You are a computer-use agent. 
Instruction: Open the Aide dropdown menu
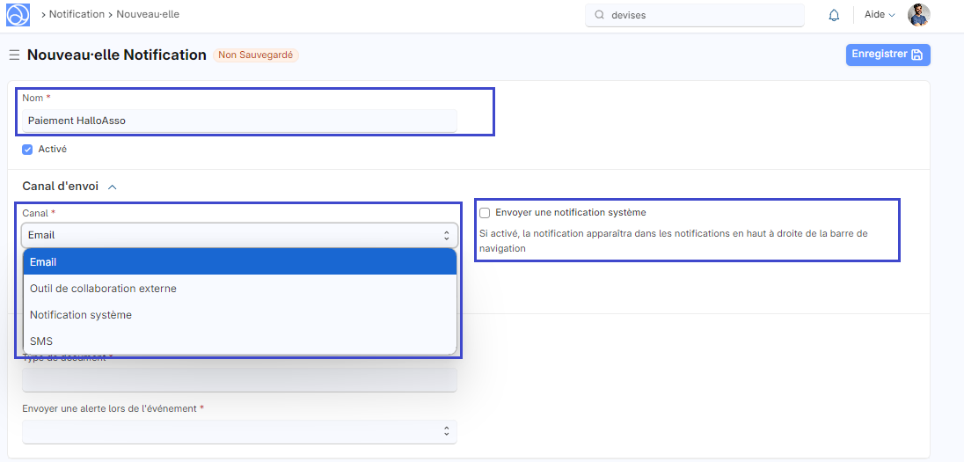[879, 15]
